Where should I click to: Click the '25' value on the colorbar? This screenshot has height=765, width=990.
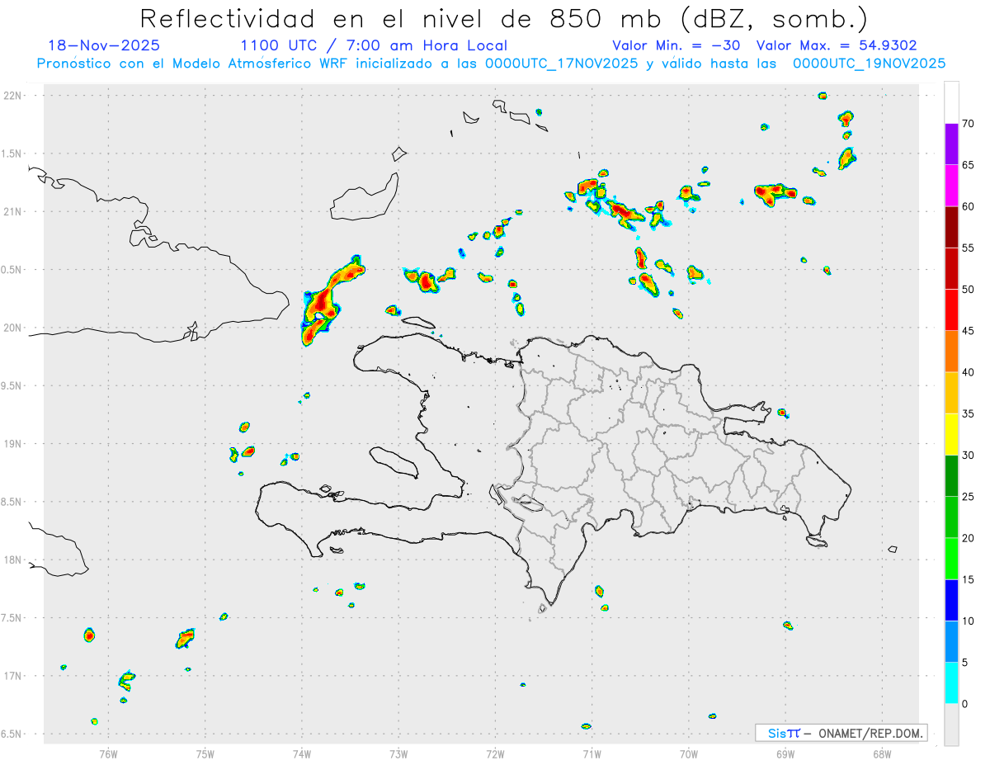[x=969, y=497]
